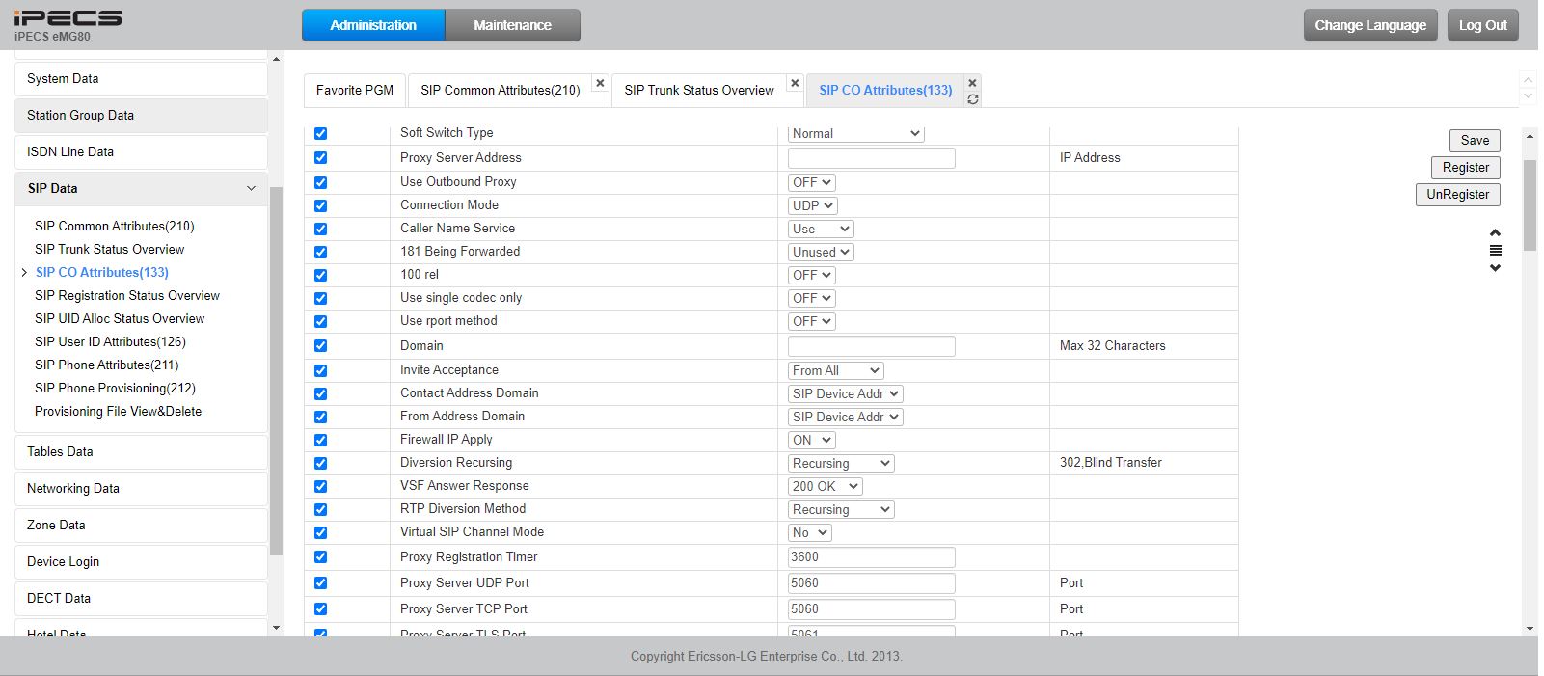The height and width of the screenshot is (676, 1544).
Task: Toggle the Domain checkbox
Action: tap(320, 345)
